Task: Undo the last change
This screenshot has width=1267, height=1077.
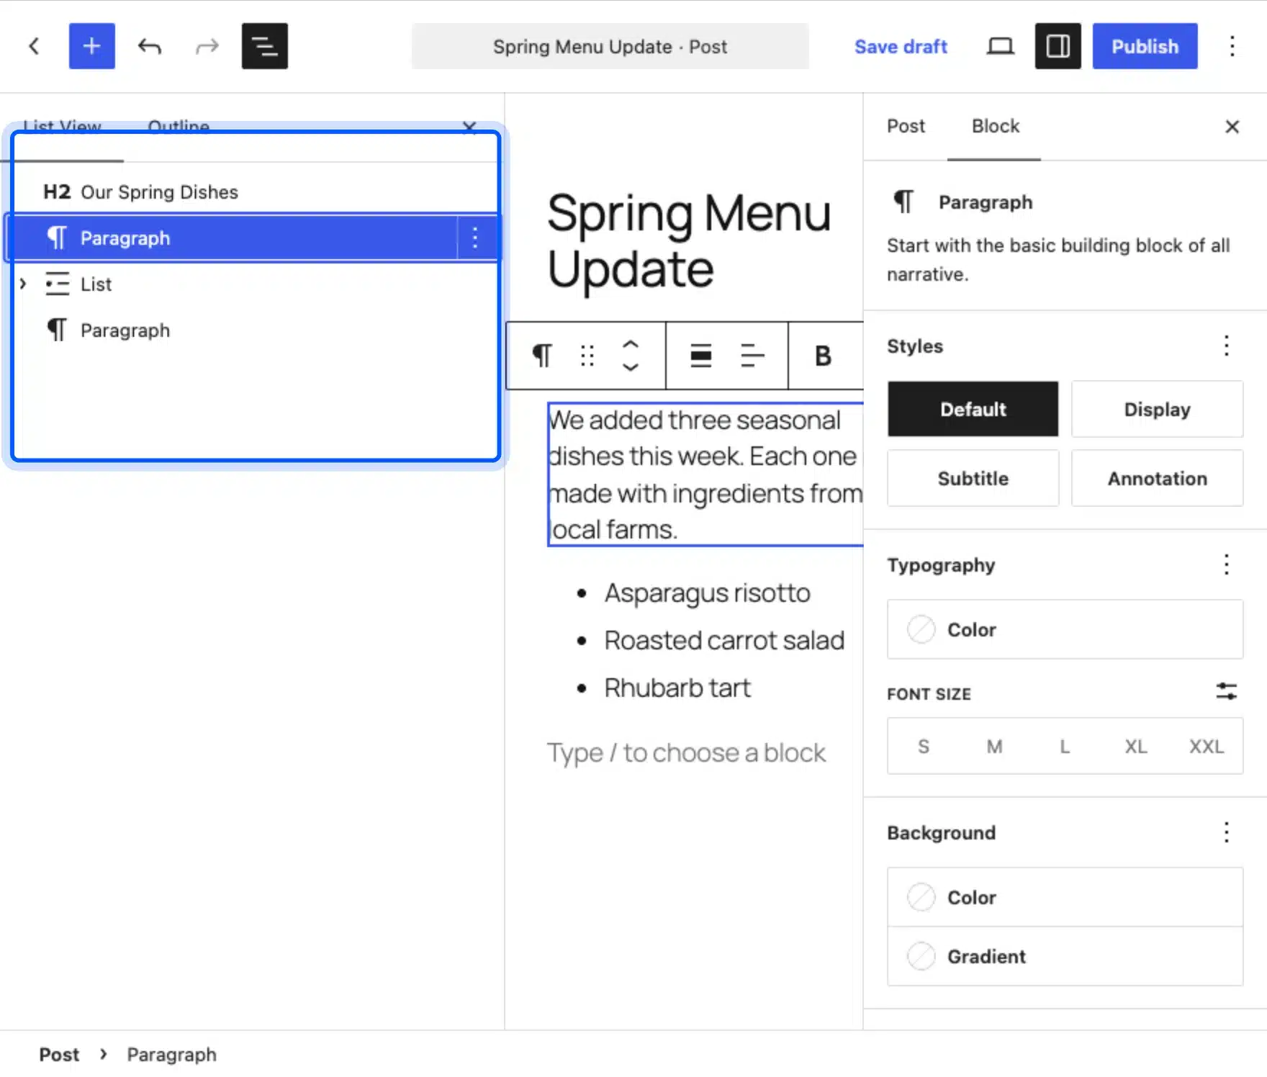Action: 150,46
